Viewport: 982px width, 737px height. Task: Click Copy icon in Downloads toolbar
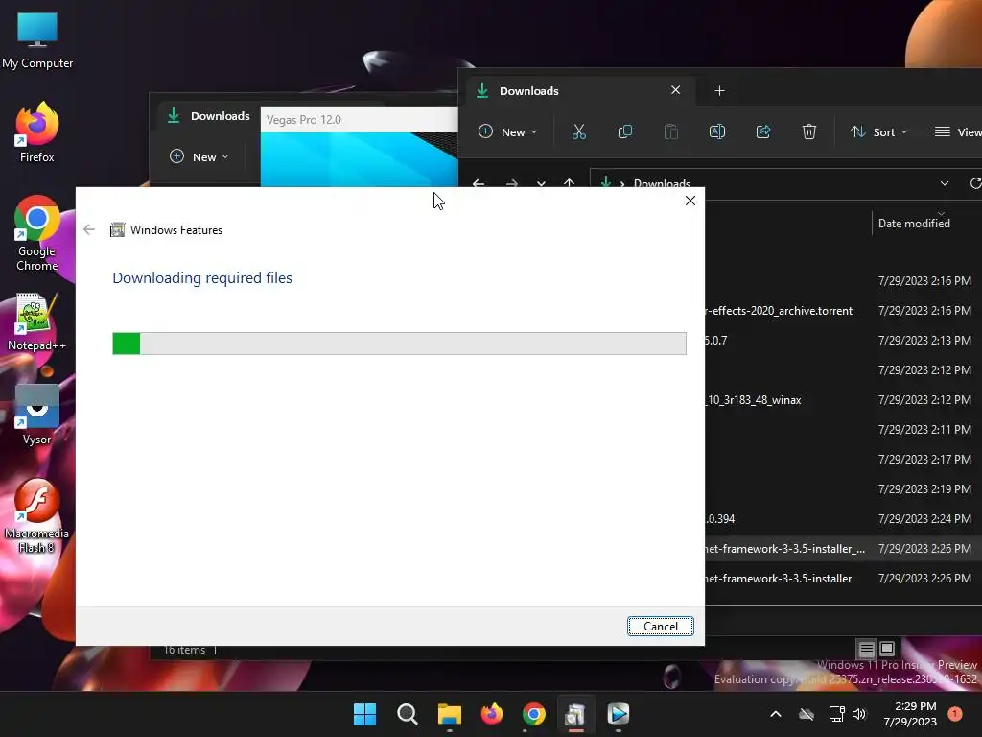point(625,131)
